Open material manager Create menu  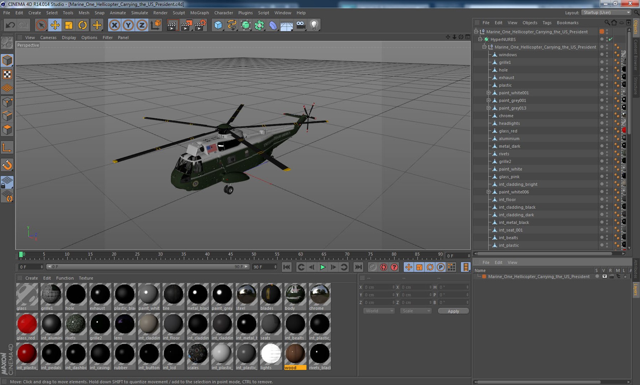[31, 278]
